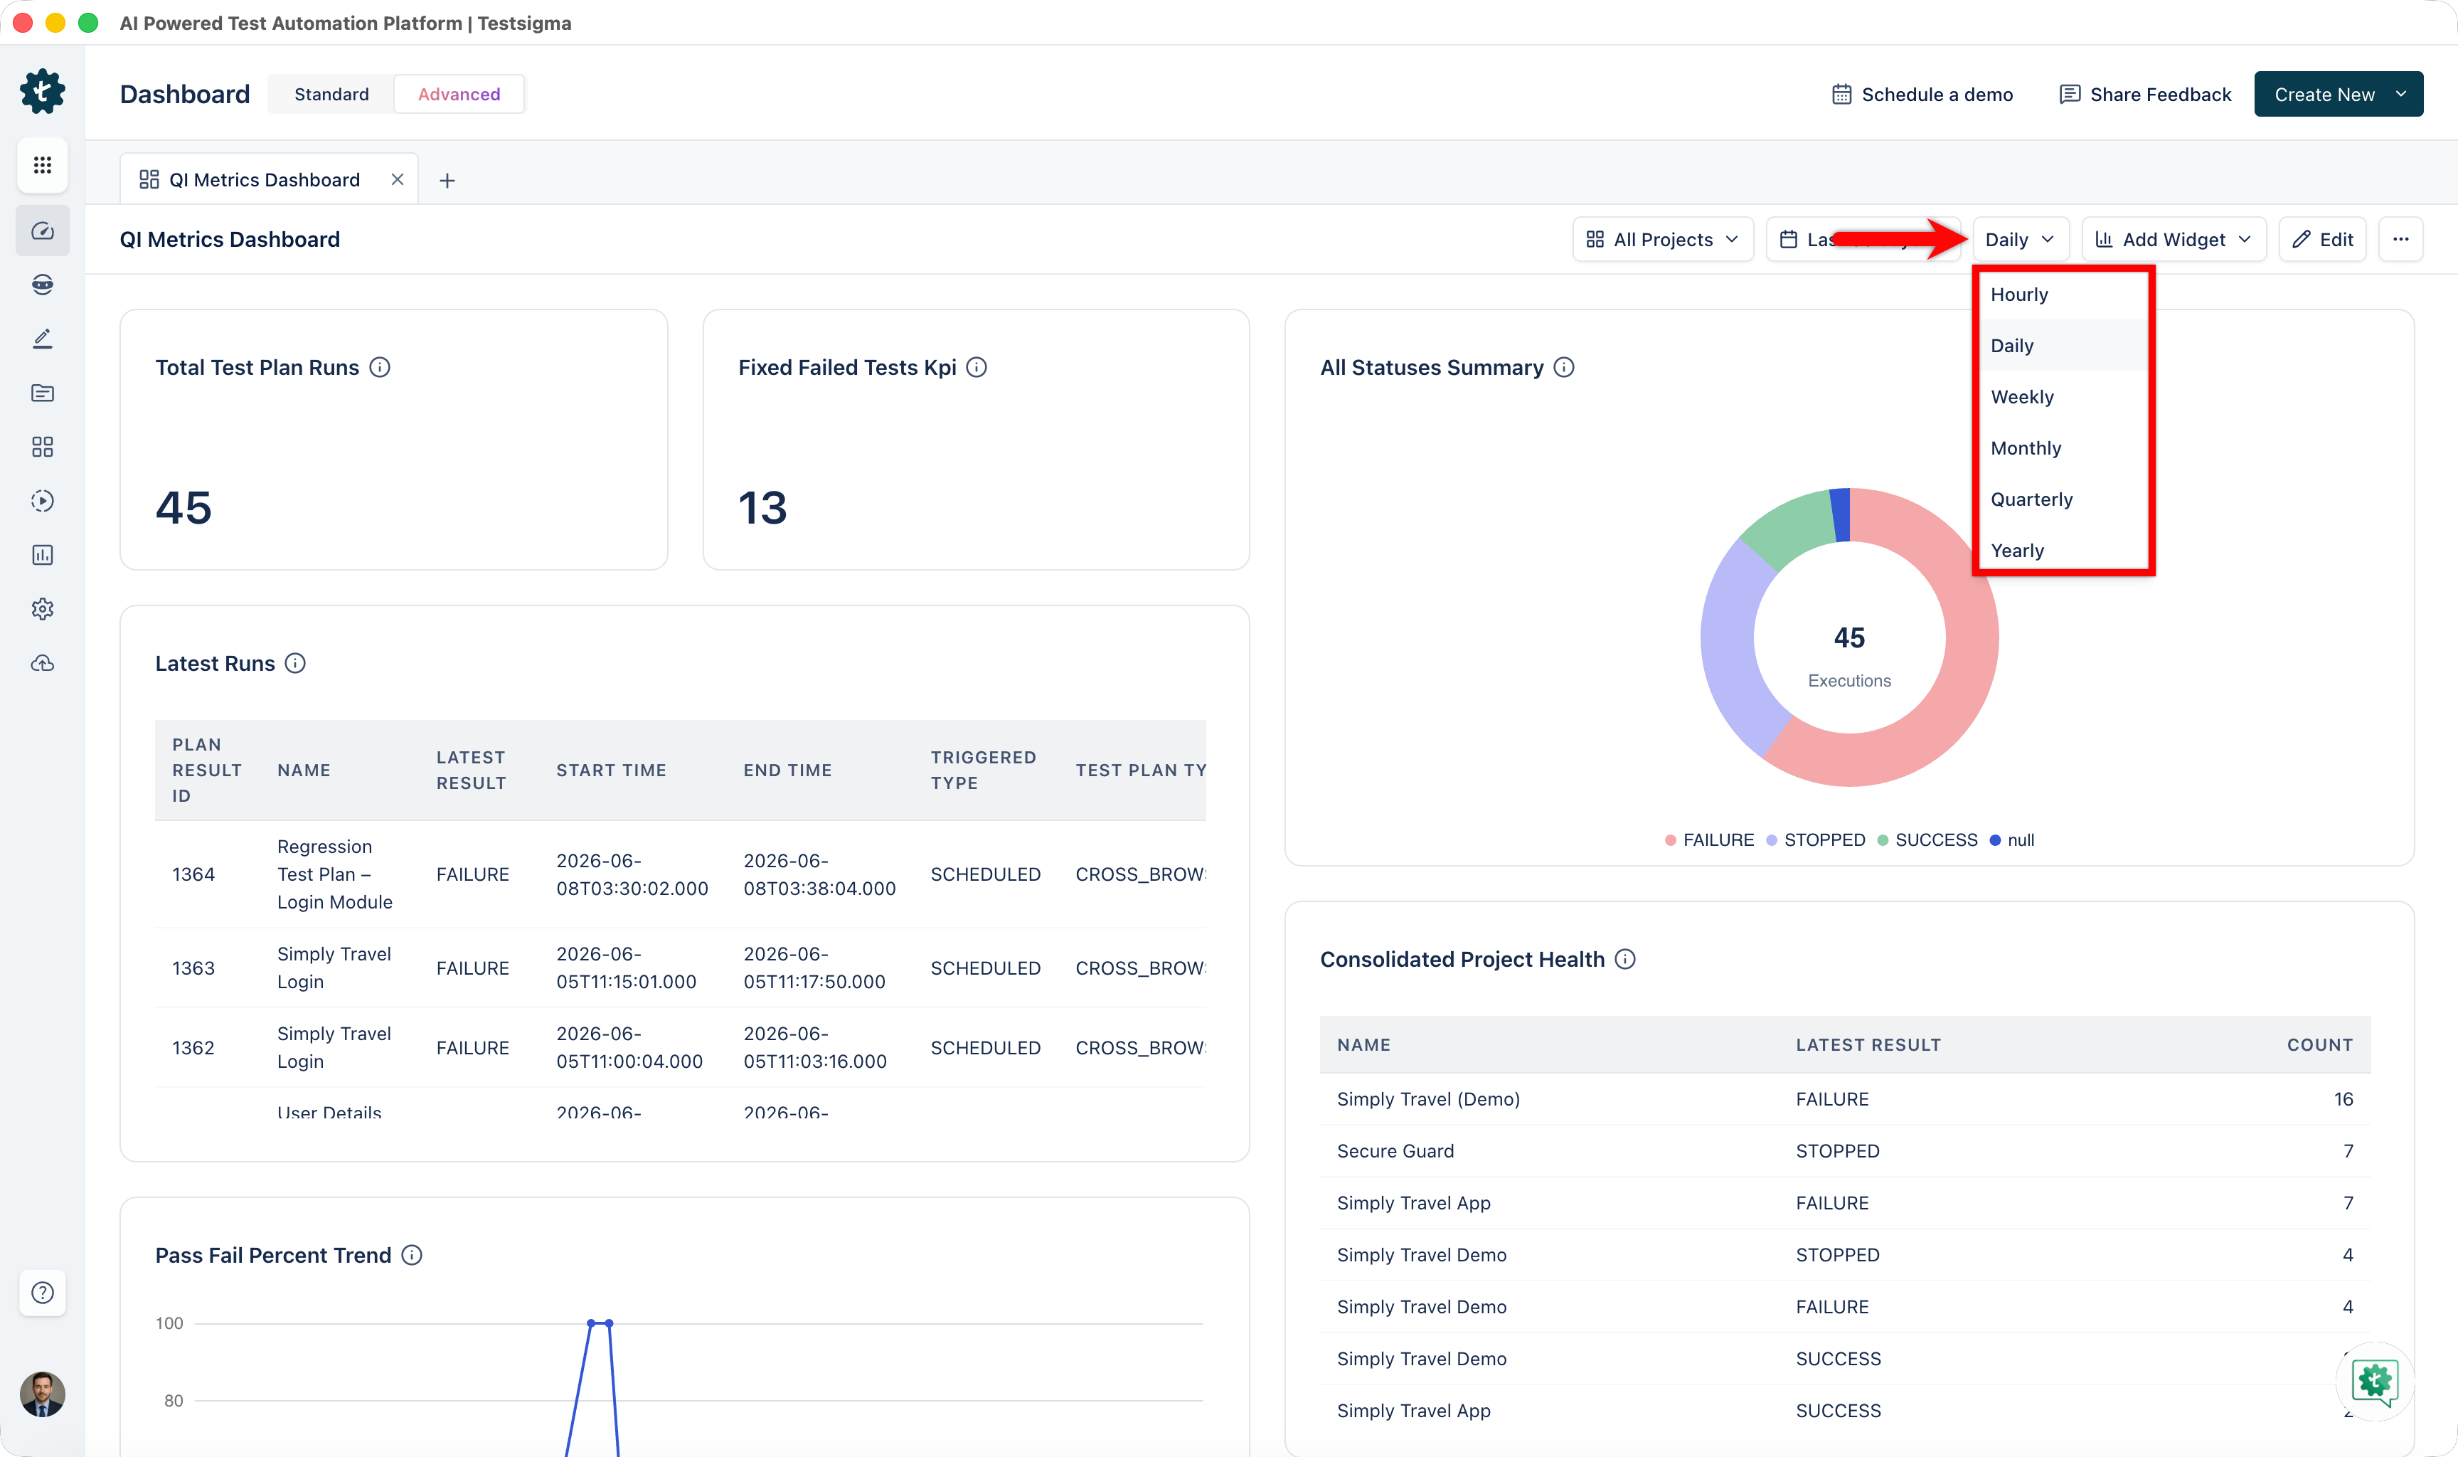Sort by PLAN RESULT ID column header
The height and width of the screenshot is (1457, 2458).
point(206,770)
